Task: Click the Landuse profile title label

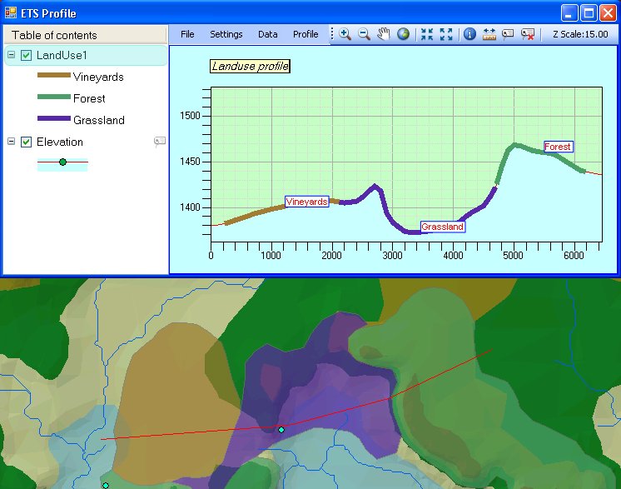Action: point(250,67)
